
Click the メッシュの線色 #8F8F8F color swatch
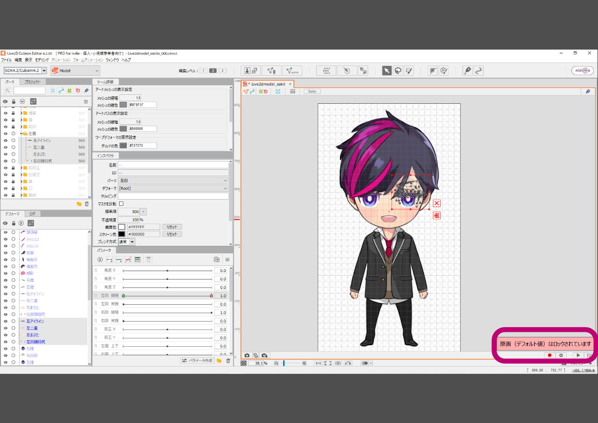pos(123,105)
